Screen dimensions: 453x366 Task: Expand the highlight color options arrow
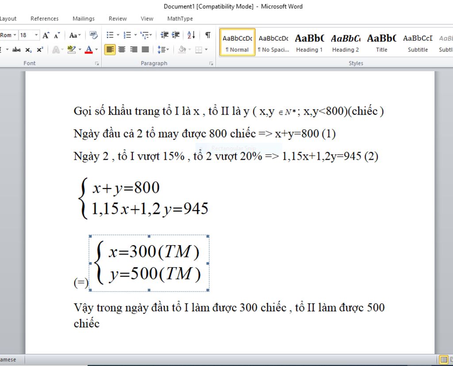pyautogui.click(x=80, y=50)
